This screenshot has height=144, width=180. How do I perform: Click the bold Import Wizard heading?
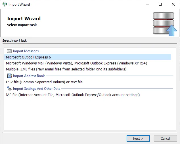click(24, 19)
